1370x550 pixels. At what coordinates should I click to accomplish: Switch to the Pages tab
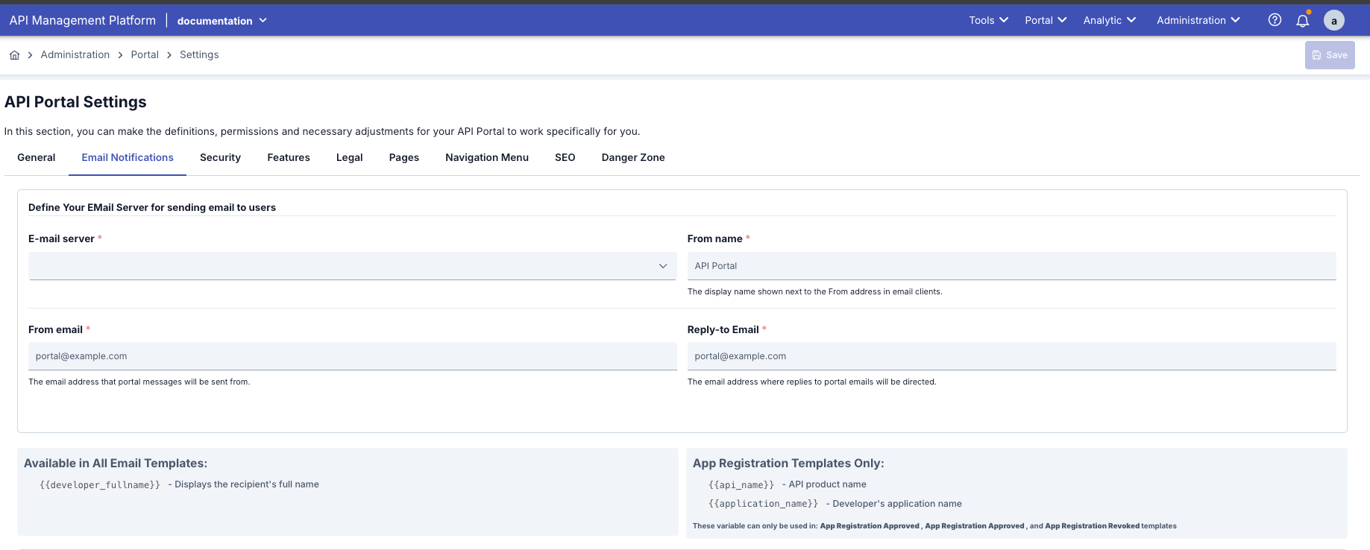404,157
